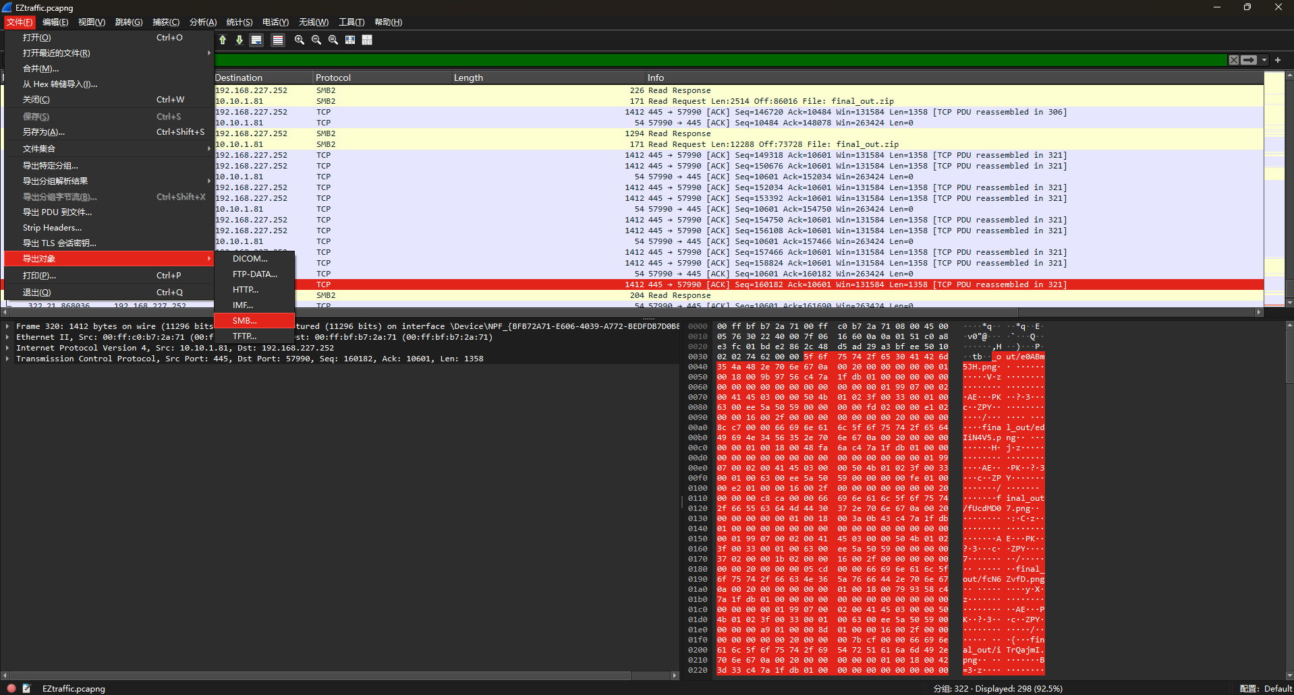Select SMB... export object option
Screen dimensions: 1294x695
pyautogui.click(x=254, y=321)
